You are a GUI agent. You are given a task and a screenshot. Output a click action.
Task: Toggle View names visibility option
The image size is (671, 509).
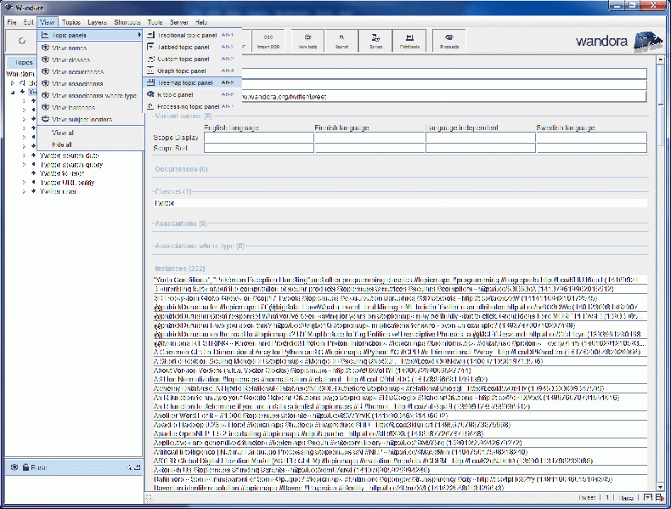69,48
